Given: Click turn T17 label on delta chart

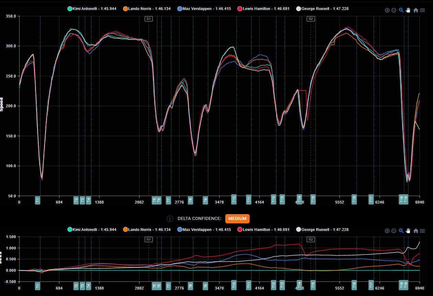Looking at the screenshot, I should tap(371, 285).
